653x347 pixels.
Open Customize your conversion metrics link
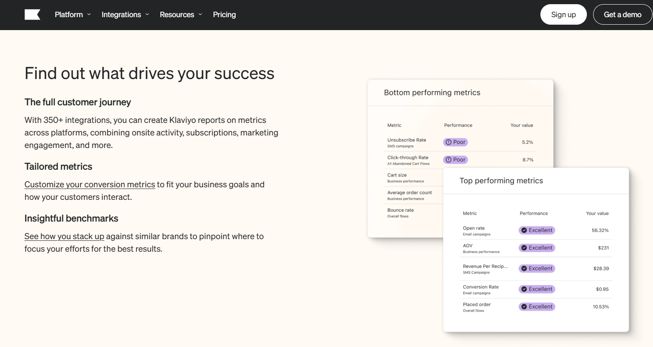pyautogui.click(x=90, y=184)
